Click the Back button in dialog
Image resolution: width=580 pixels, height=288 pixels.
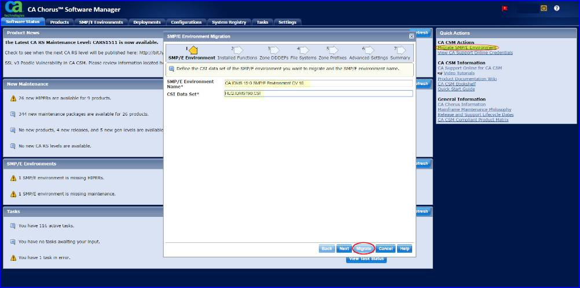(x=326, y=249)
